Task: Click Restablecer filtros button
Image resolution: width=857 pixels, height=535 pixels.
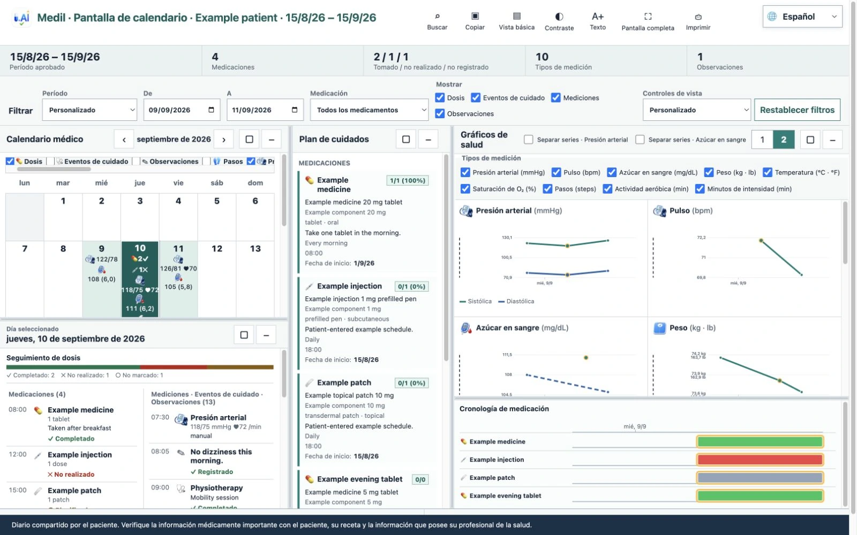Action: click(x=797, y=110)
